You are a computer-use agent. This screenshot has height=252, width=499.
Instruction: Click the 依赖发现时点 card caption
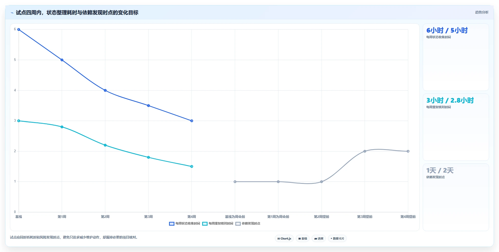pos(436,177)
